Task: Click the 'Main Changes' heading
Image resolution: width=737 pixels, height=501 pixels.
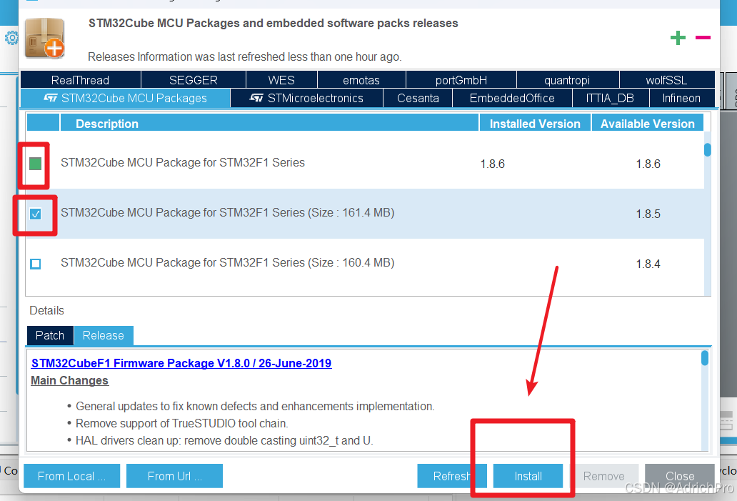Action: [x=69, y=380]
